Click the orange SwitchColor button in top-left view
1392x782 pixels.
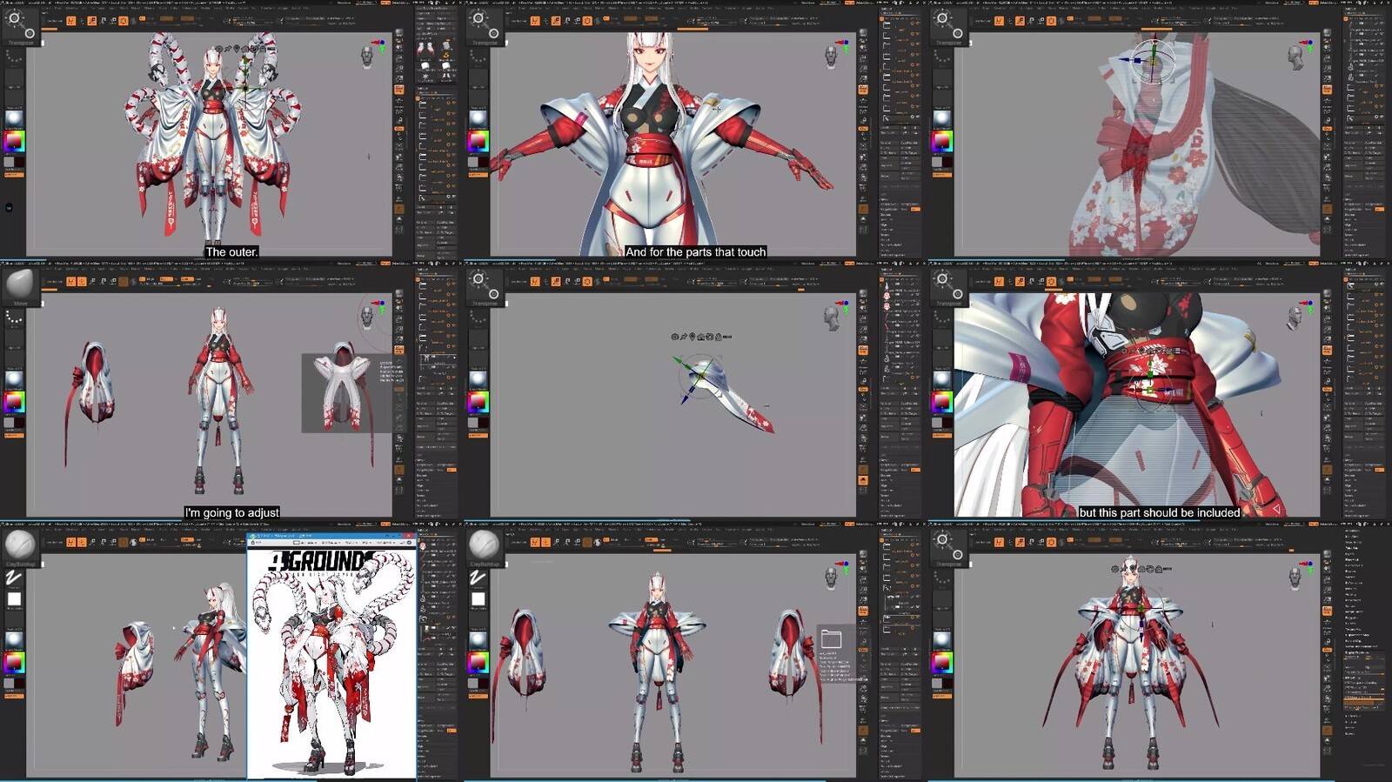pos(14,175)
